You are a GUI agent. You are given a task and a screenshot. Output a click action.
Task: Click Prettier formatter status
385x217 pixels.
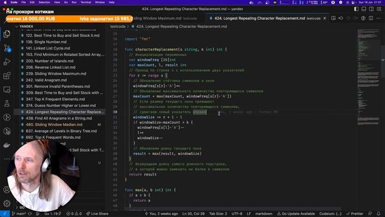(354, 213)
